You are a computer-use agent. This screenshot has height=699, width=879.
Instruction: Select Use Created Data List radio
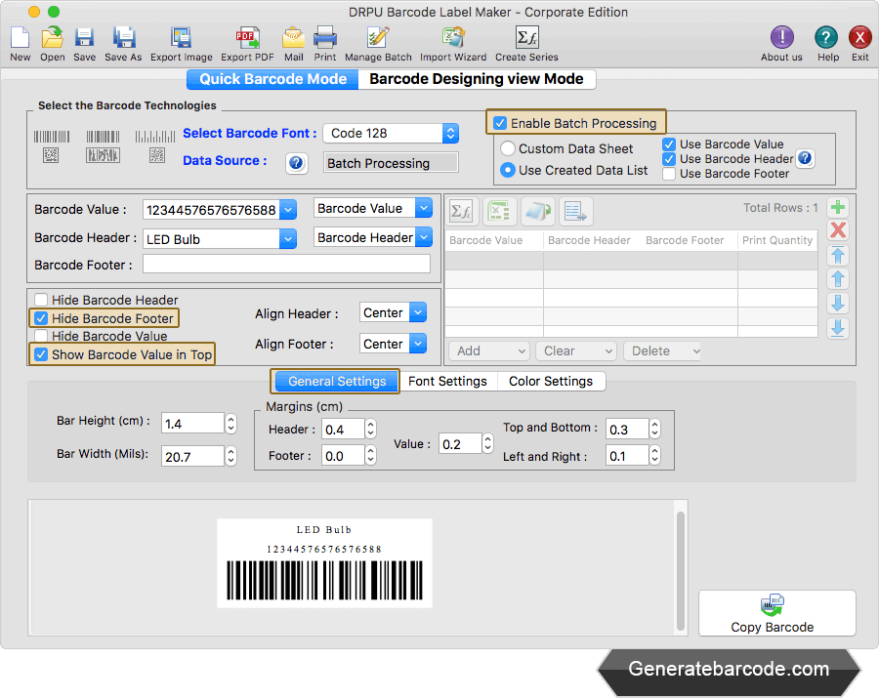point(507,170)
